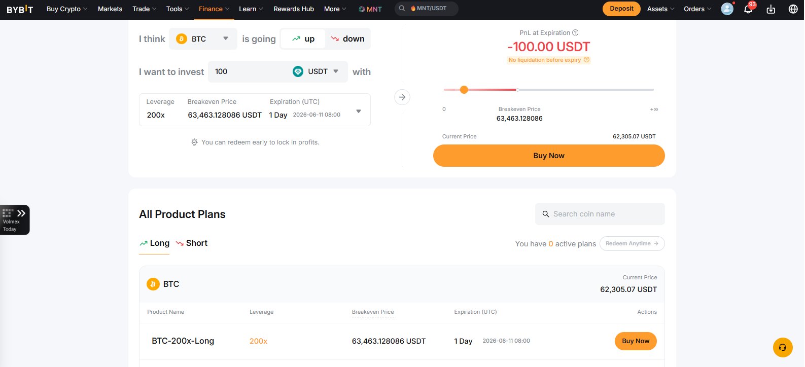Open the Finance menu
805x367 pixels.
point(214,9)
